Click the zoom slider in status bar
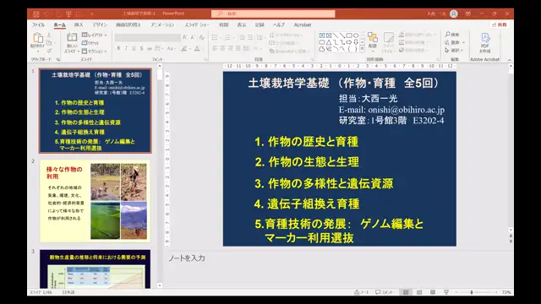541x304 pixels. point(477,292)
